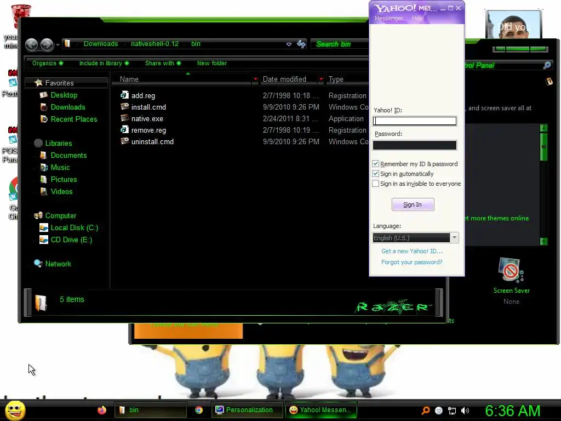Toggle Sign in automatically checkbox
The width and height of the screenshot is (561, 421).
pos(375,174)
